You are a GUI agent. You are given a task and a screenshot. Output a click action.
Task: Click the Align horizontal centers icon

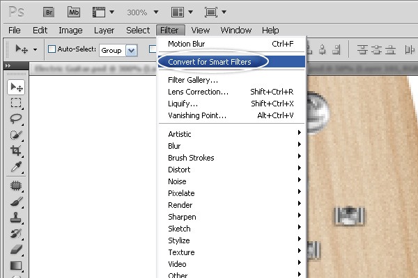pos(323,49)
